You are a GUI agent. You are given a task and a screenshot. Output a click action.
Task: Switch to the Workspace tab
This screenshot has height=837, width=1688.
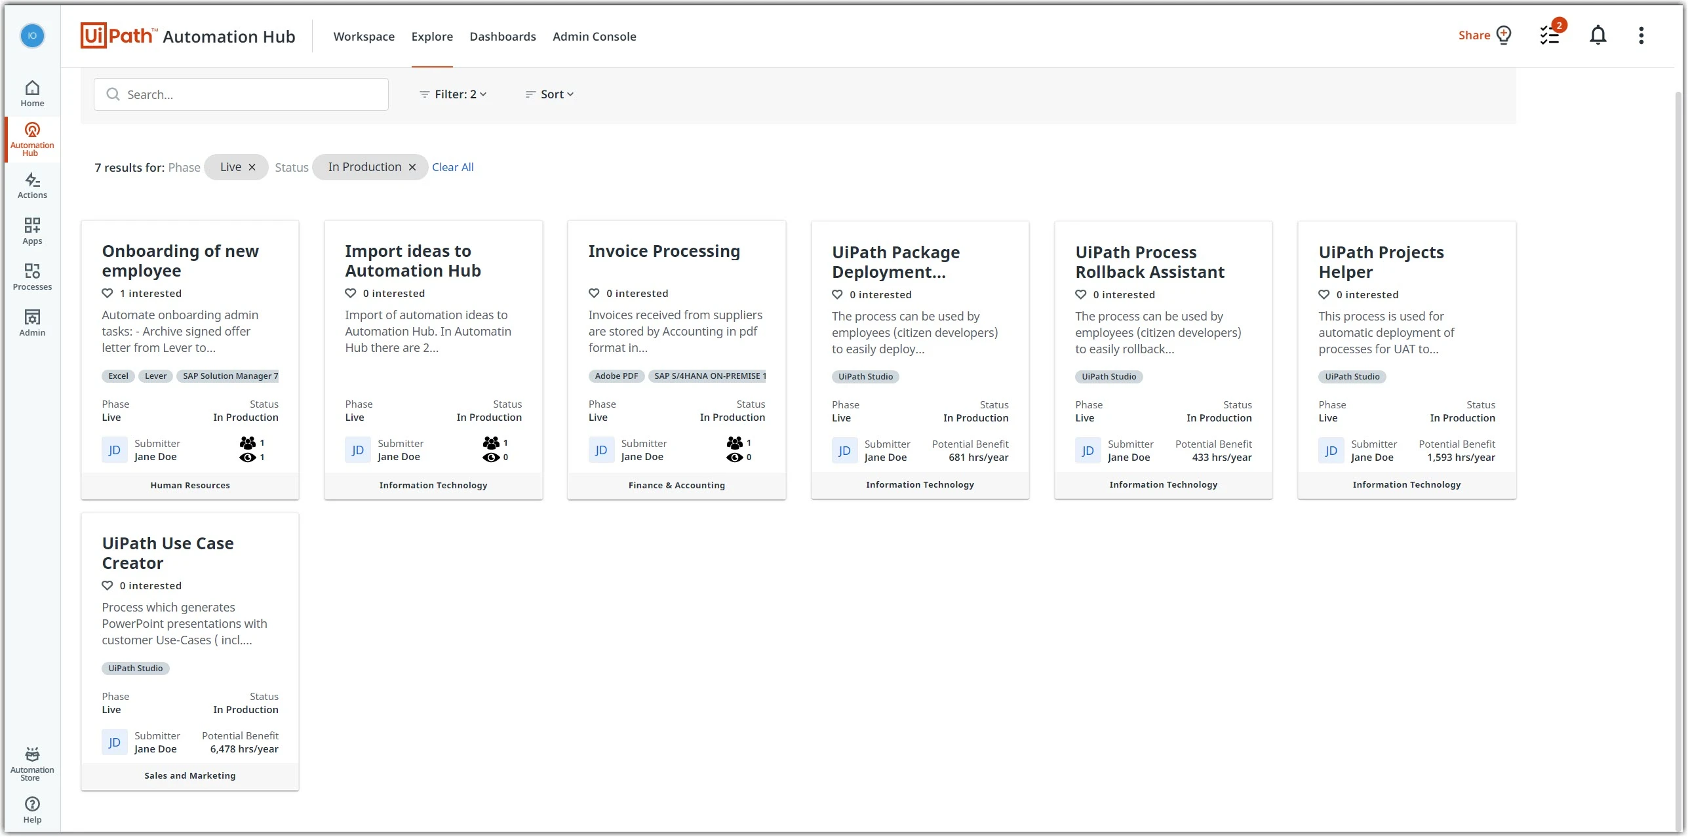(x=364, y=37)
